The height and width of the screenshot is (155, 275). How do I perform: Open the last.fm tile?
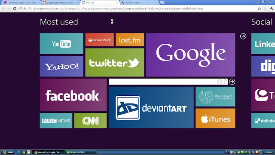[130, 40]
